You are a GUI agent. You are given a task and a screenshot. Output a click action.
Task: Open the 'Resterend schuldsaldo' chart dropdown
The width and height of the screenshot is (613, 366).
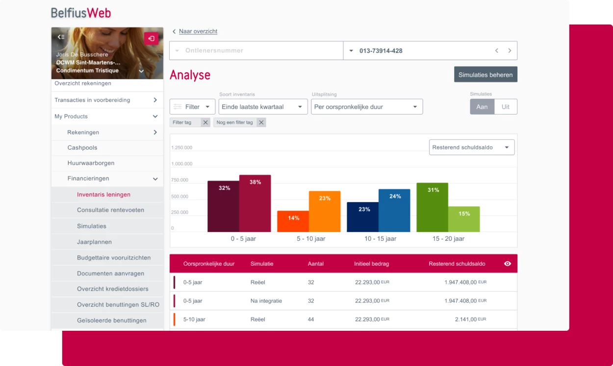[x=471, y=147]
